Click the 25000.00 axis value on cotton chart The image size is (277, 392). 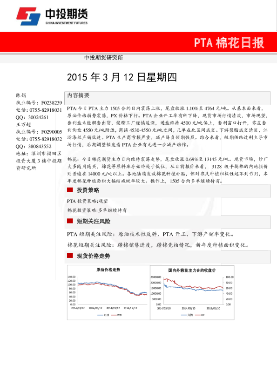pos(156,277)
